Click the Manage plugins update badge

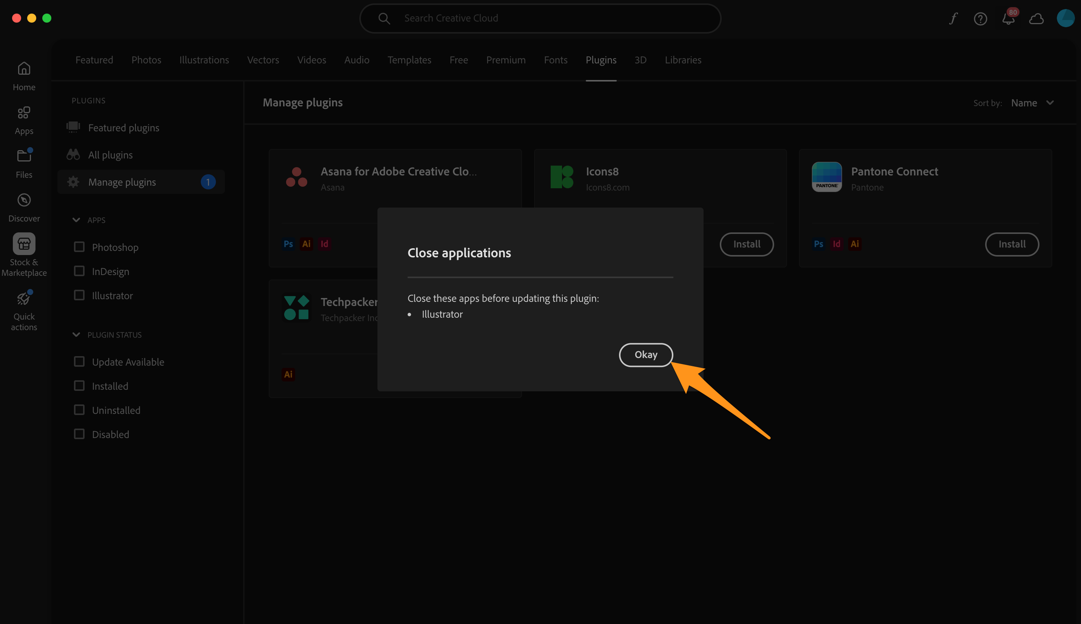[x=208, y=182]
